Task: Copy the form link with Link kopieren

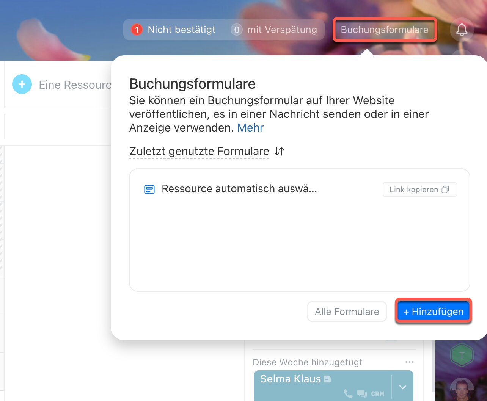Action: [420, 190]
